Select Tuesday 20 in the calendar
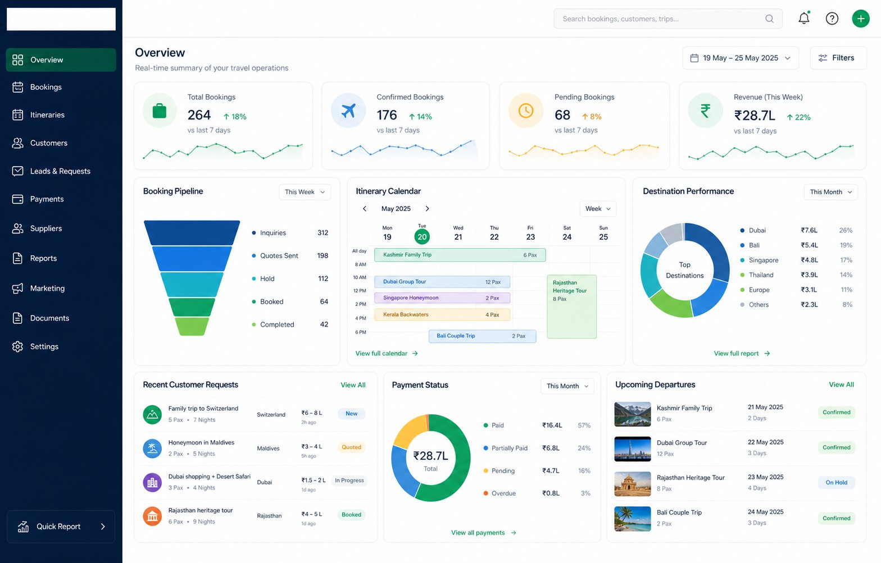Viewport: 881px width, 563px height. point(422,236)
